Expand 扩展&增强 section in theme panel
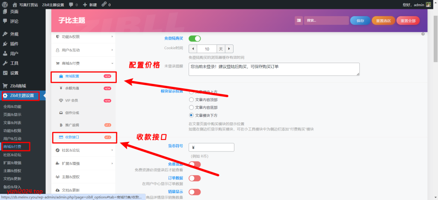Screen dimensions: 438x200 (x=83, y=163)
